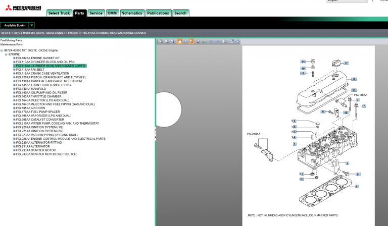Open the Search tab
Viewport: 388px width, 226px height.
(x=180, y=13)
